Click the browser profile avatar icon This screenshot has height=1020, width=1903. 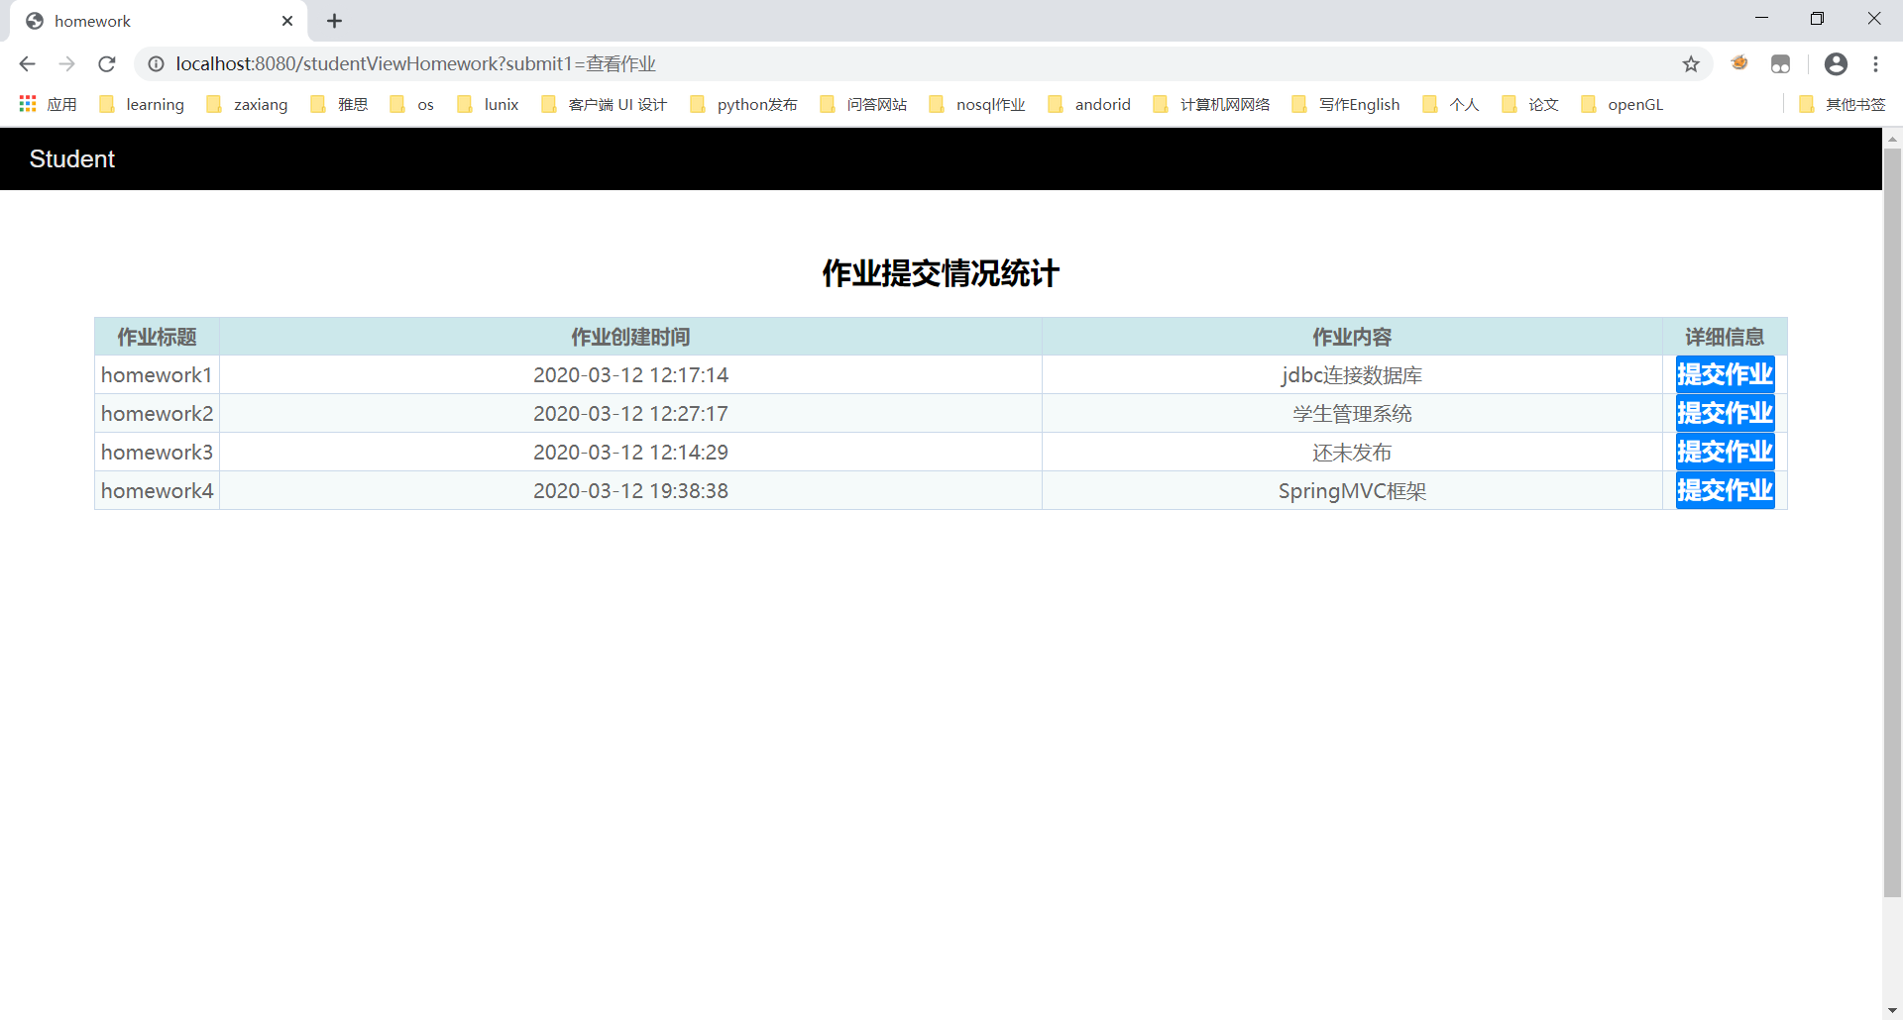[x=1836, y=63]
